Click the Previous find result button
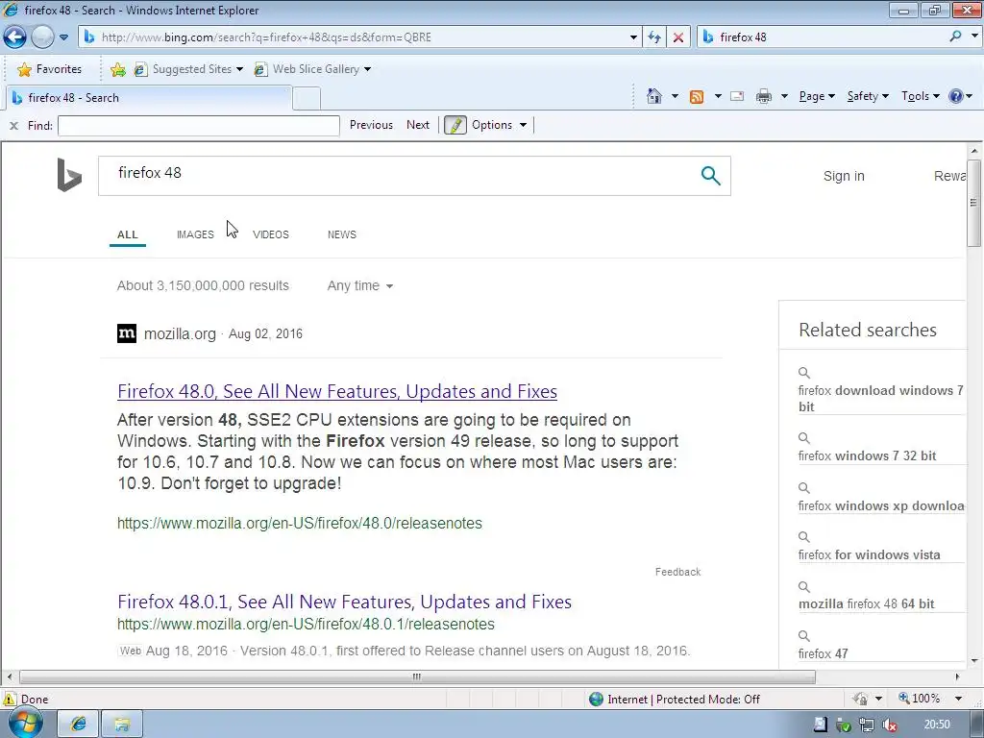Screen dimensions: 984x738 [371, 125]
